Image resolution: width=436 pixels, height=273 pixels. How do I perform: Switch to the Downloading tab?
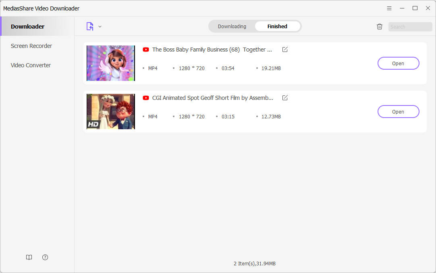(x=232, y=27)
